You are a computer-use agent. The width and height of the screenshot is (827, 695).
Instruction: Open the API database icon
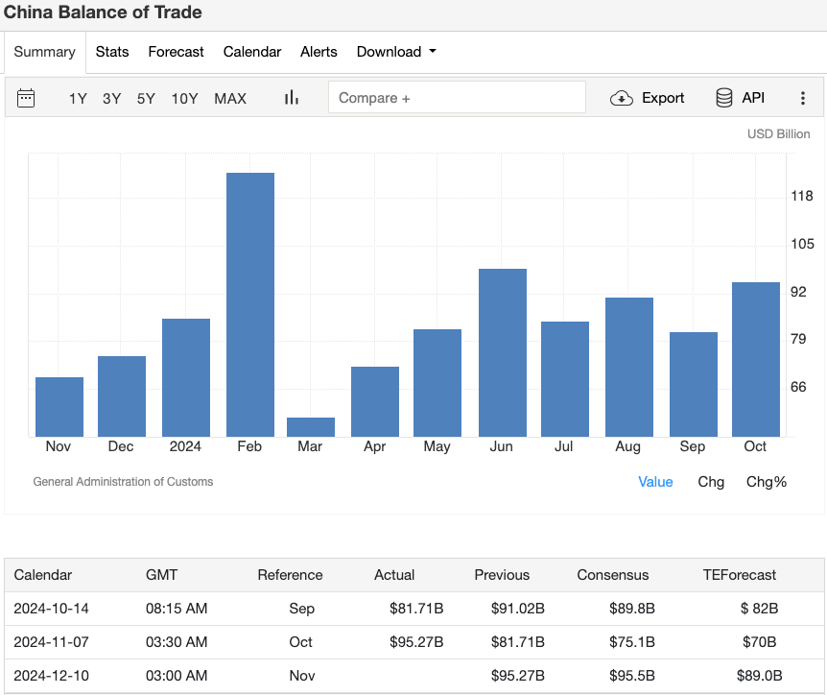[x=722, y=98]
